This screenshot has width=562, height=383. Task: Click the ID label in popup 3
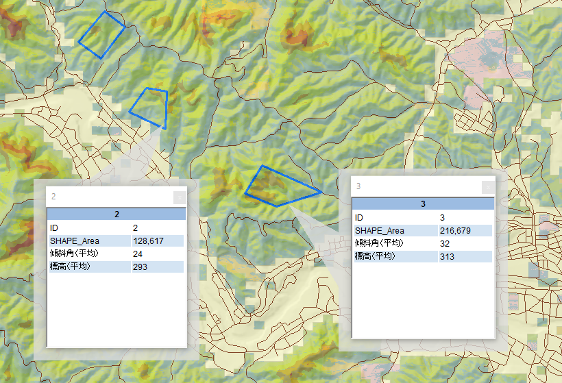click(360, 217)
